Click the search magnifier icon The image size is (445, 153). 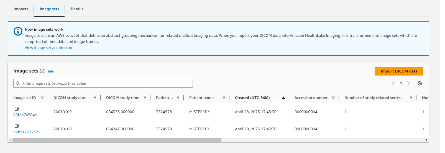click(x=18, y=83)
